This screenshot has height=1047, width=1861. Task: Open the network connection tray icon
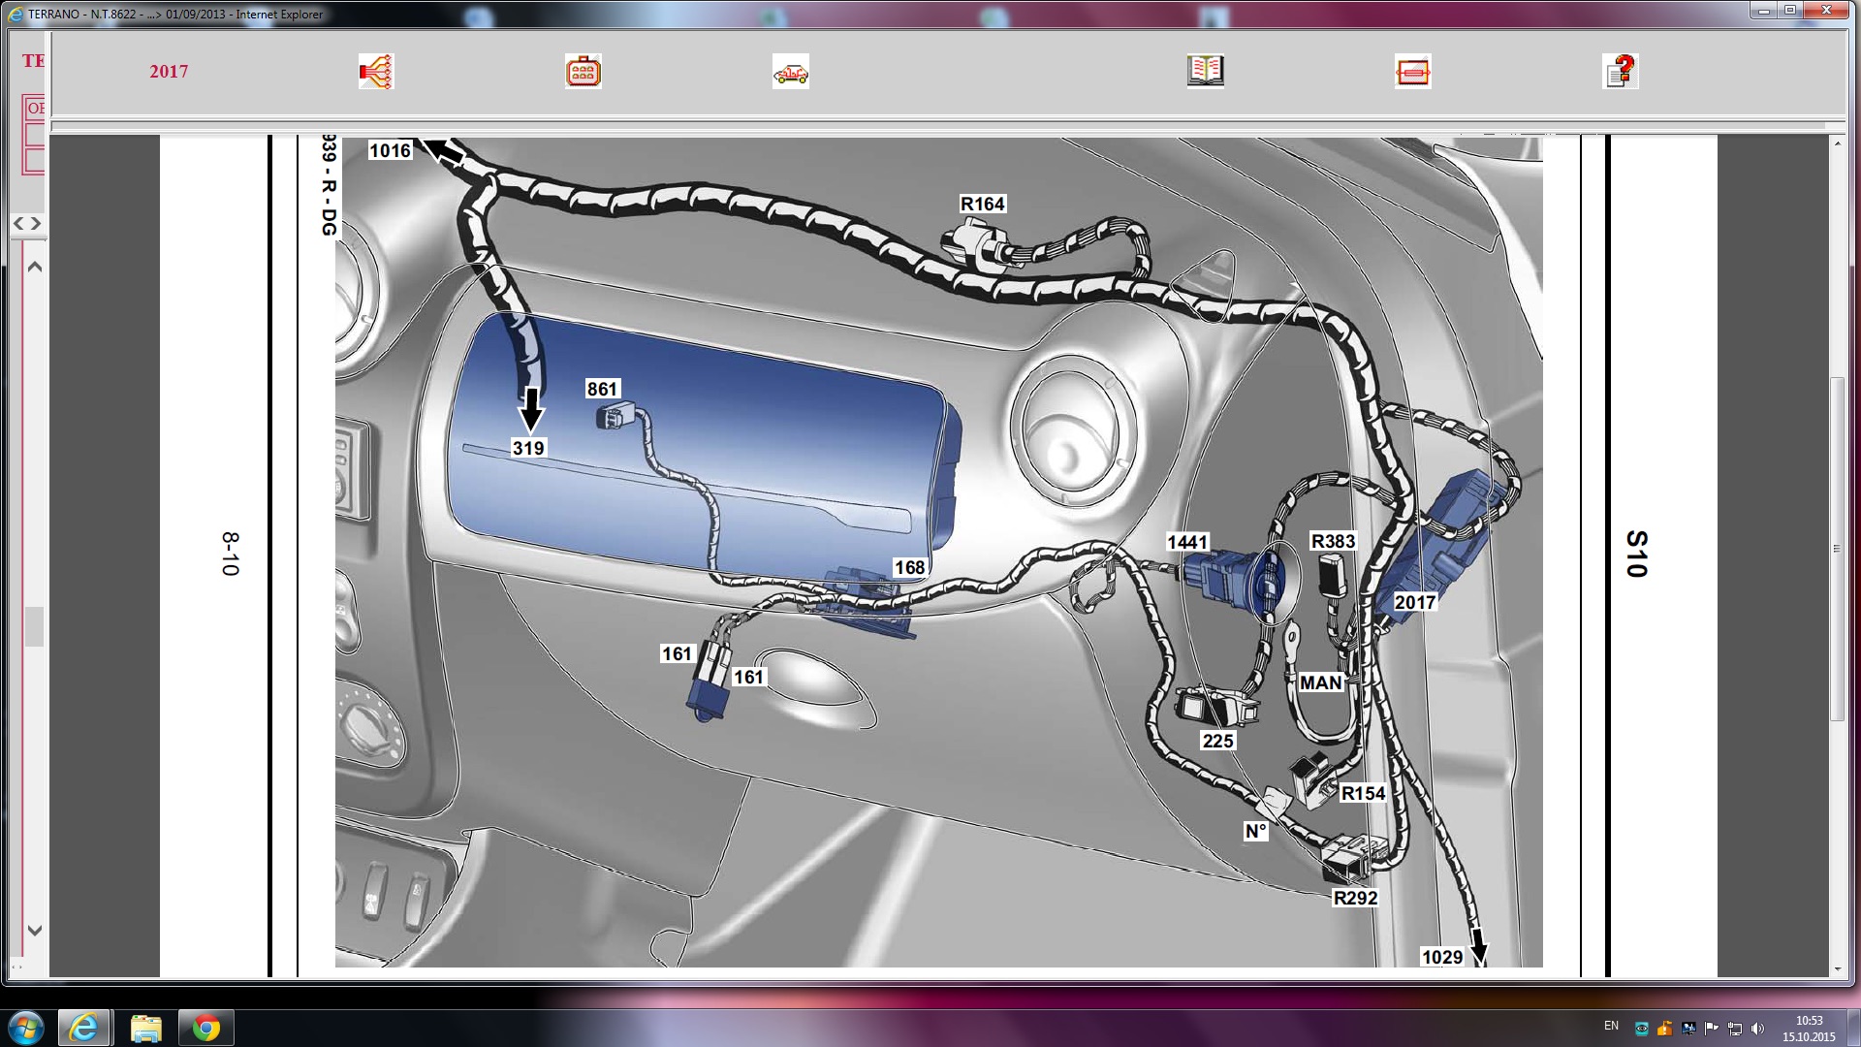click(x=1735, y=1029)
